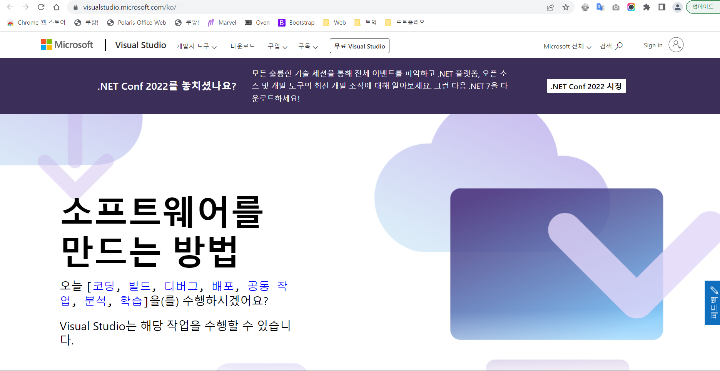The image size is (720, 371).
Task: Open the second 쿠팡! bookmark
Action: 187,23
